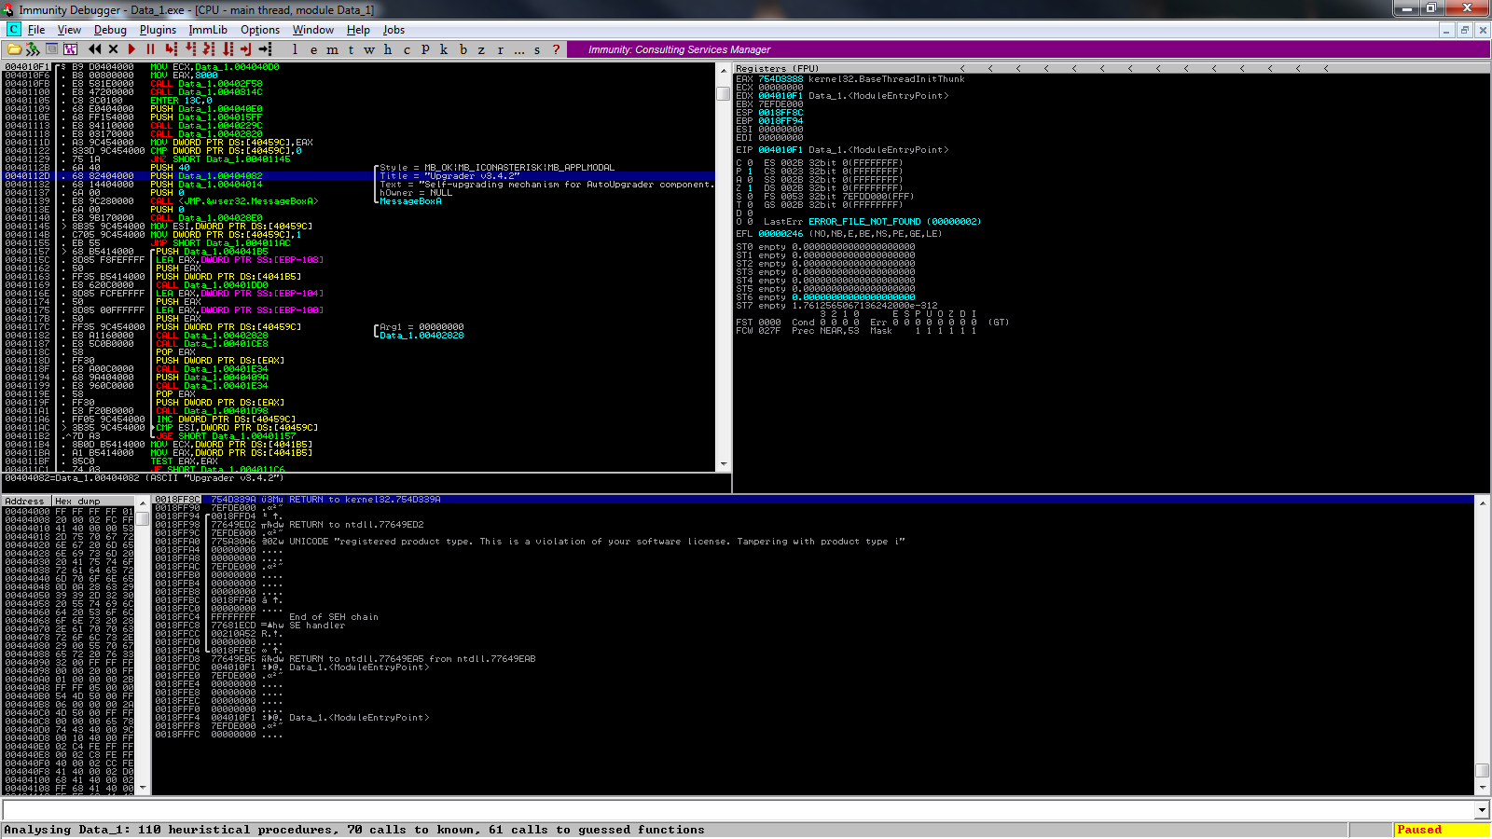This screenshot has height=839, width=1492.
Task: Select the PUSH Data_1.00404082 instruction line
Action: click(x=359, y=176)
